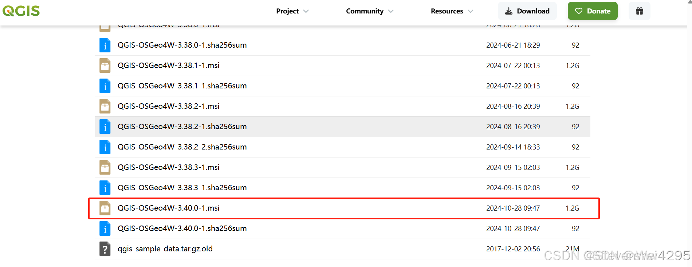
Task: Click package icon for 3.38.1-1.msi
Action: [105, 65]
